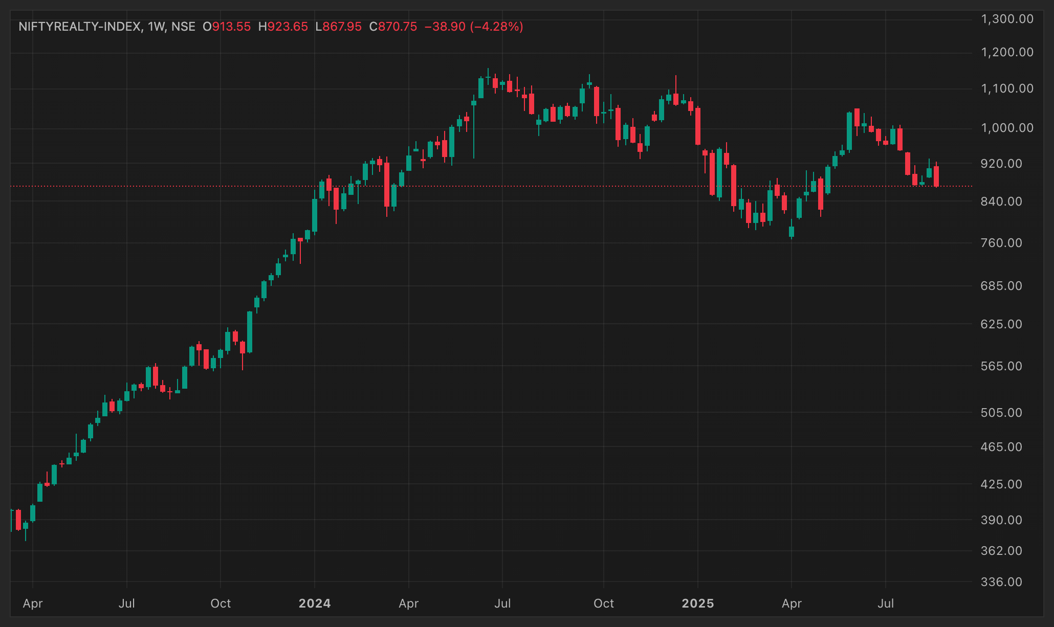This screenshot has height=627, width=1054.
Task: Click the last red weekly candle
Action: coord(936,176)
